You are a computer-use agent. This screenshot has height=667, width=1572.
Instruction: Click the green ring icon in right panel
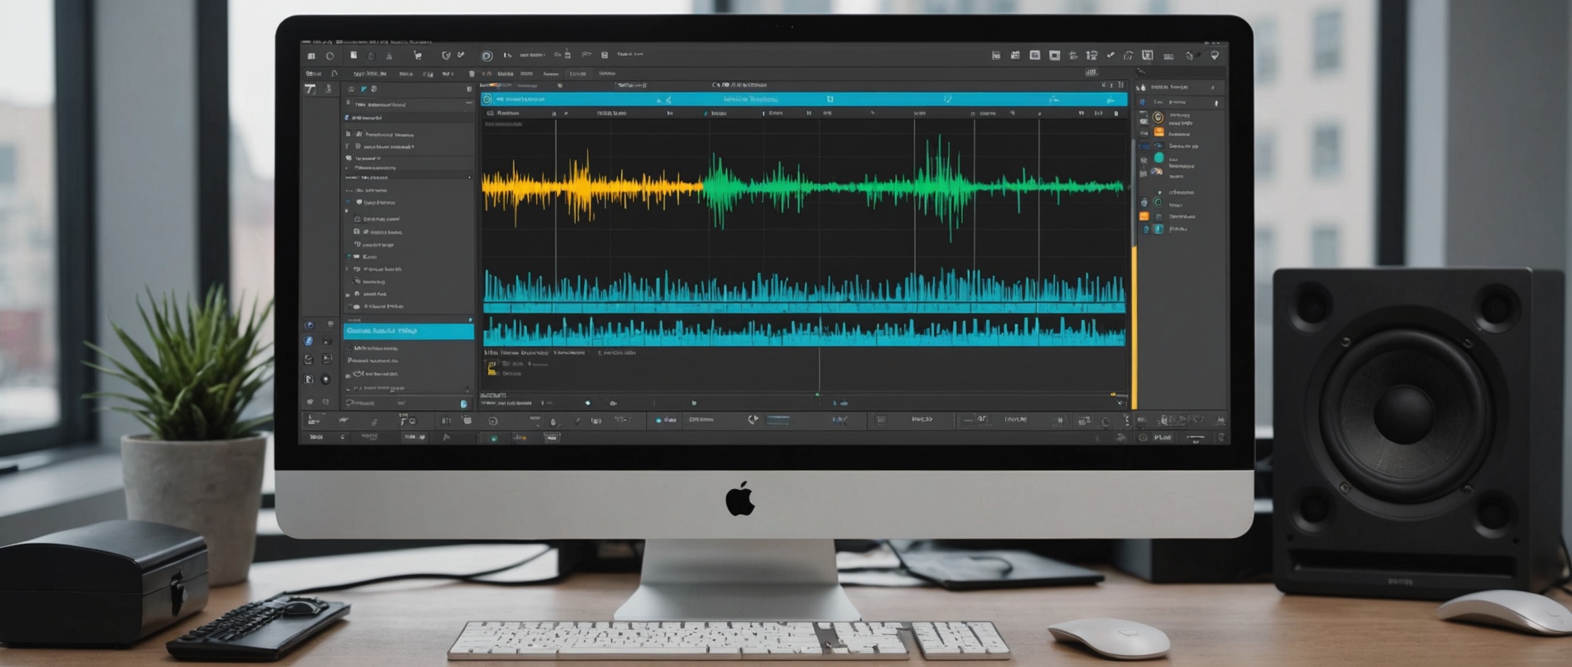[x=1158, y=202]
